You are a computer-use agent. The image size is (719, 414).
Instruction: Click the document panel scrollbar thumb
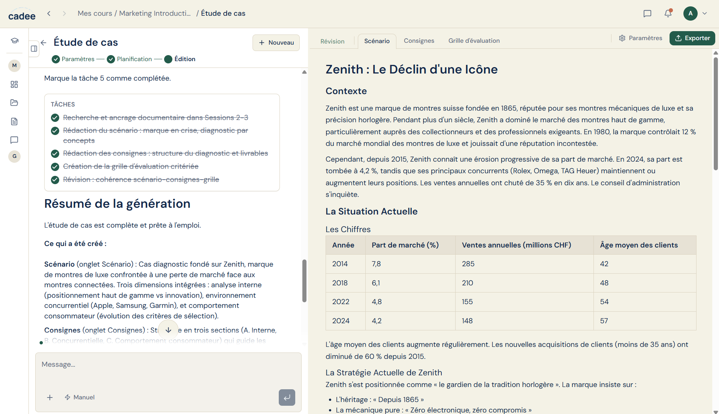(716, 113)
